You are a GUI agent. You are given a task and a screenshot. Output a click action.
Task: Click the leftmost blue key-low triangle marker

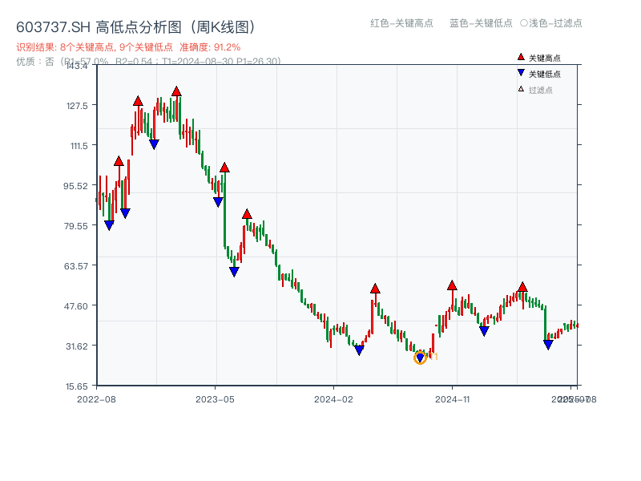click(x=109, y=225)
